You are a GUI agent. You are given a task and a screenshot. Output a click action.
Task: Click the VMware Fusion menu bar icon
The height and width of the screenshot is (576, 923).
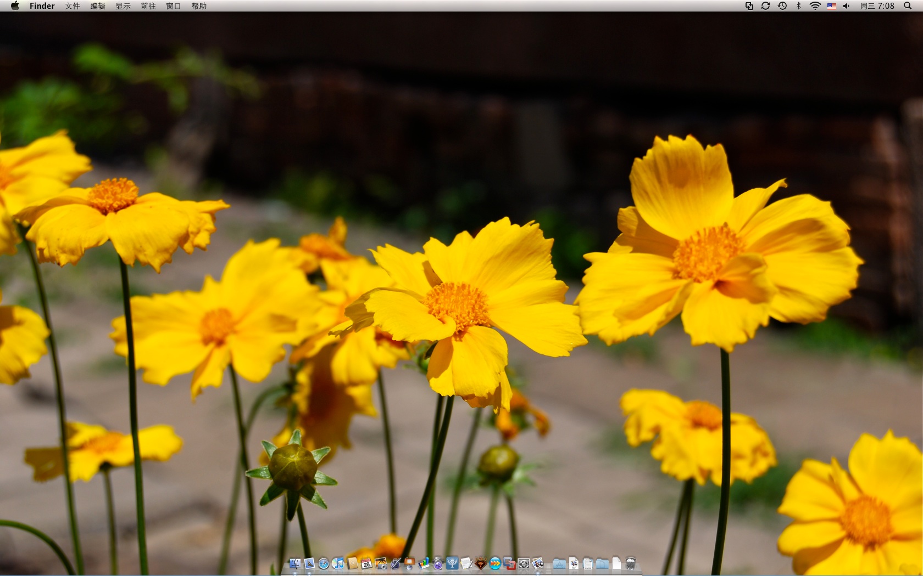[749, 6]
